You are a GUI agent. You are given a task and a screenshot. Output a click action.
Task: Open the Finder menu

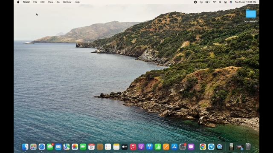coord(26,2)
